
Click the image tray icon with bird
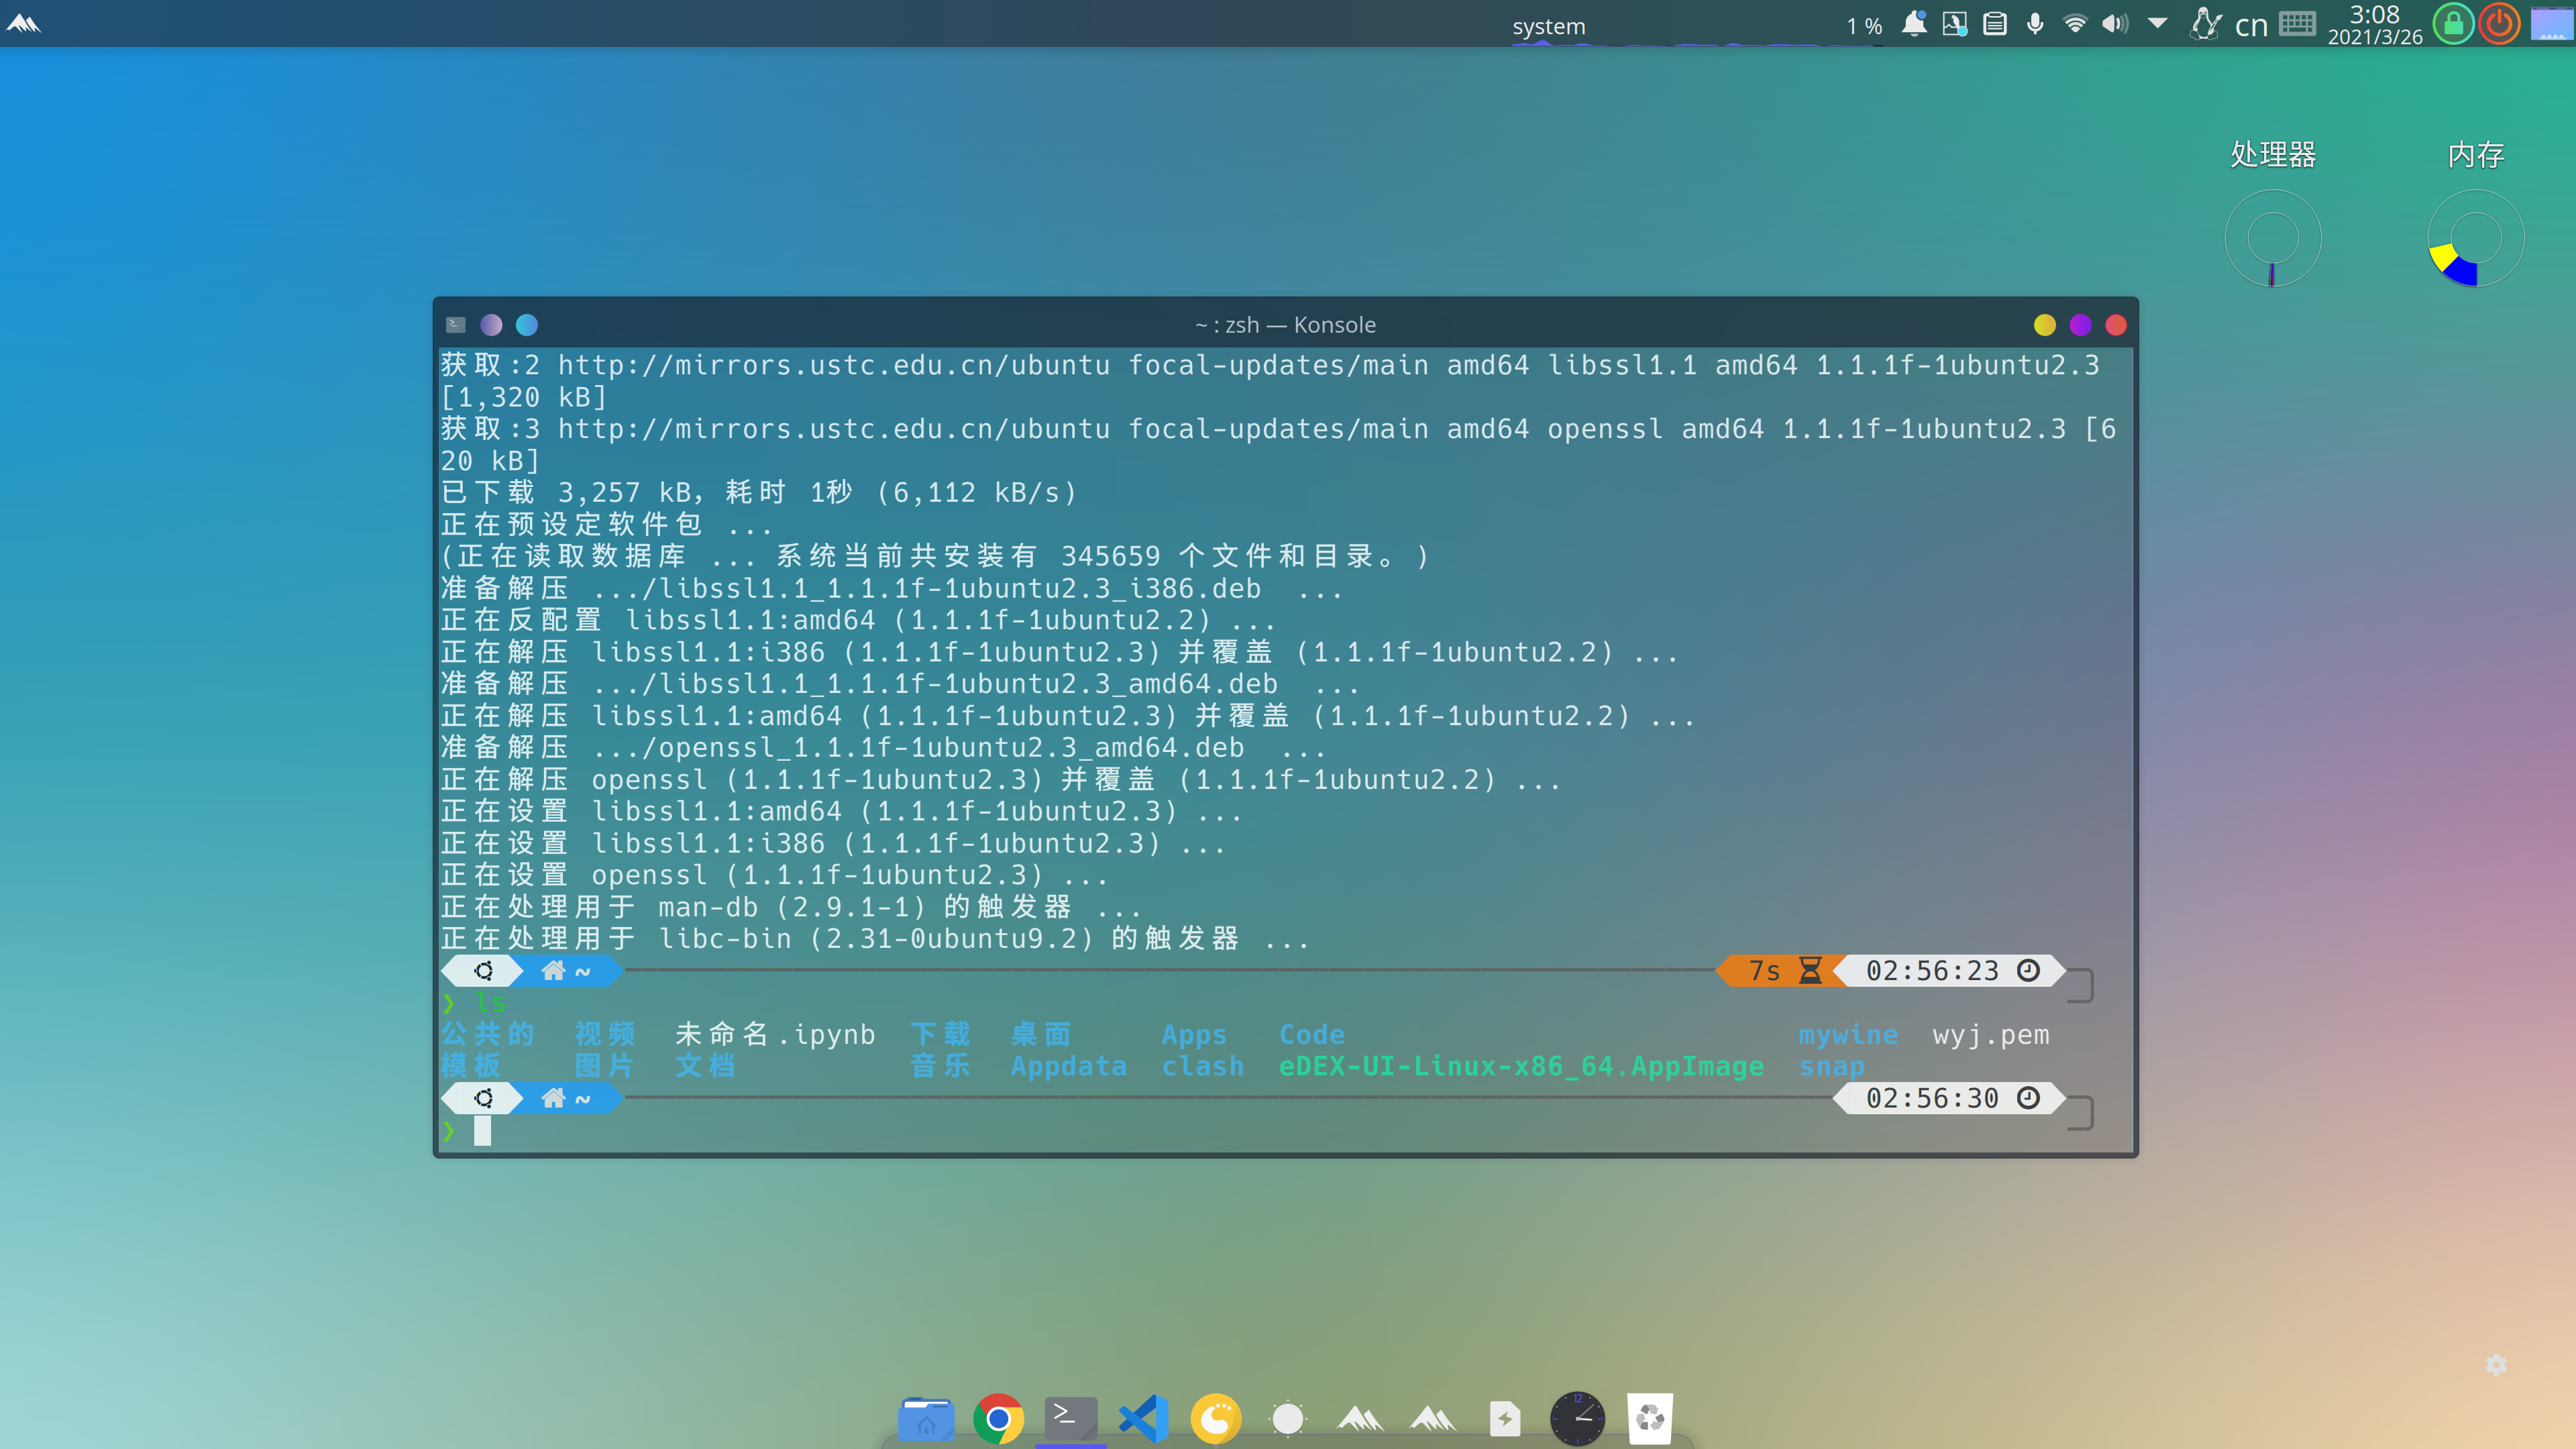pos(1954,24)
